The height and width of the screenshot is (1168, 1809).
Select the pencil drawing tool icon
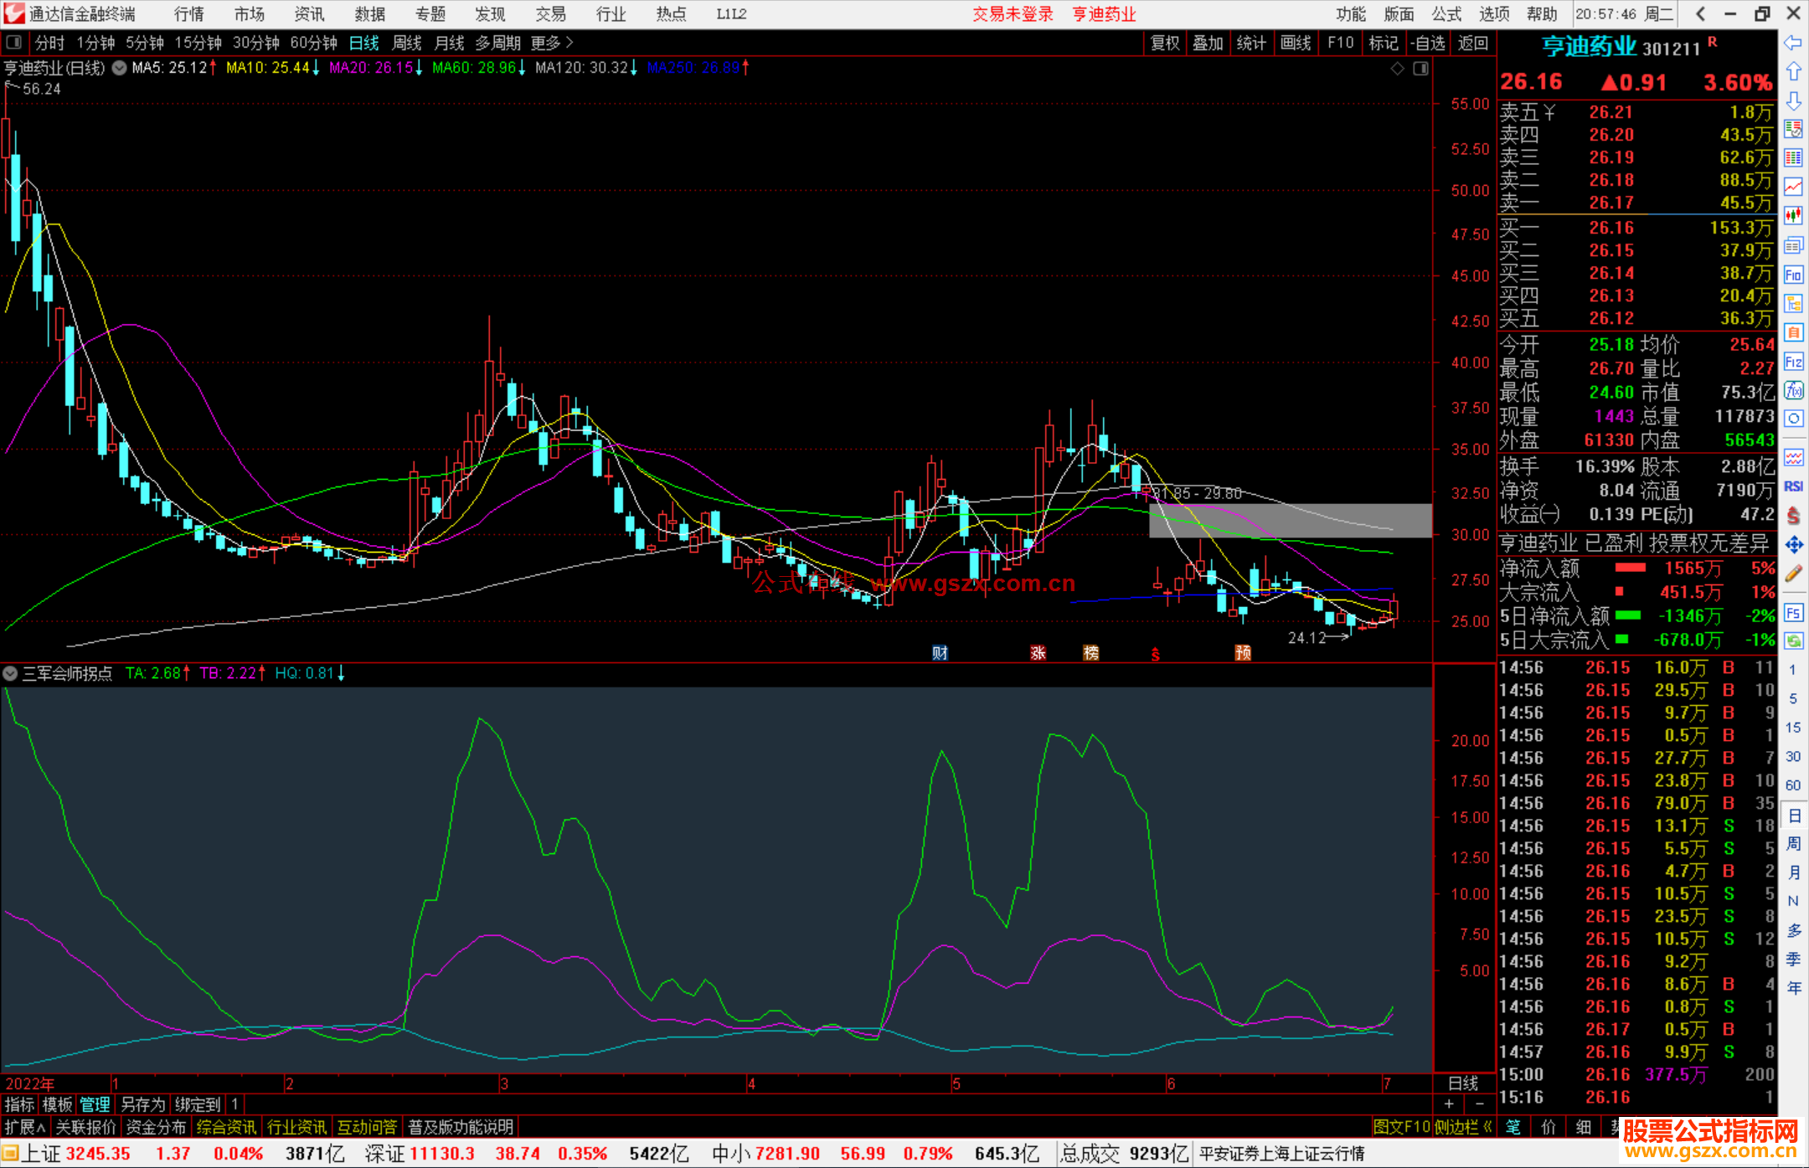[1793, 574]
